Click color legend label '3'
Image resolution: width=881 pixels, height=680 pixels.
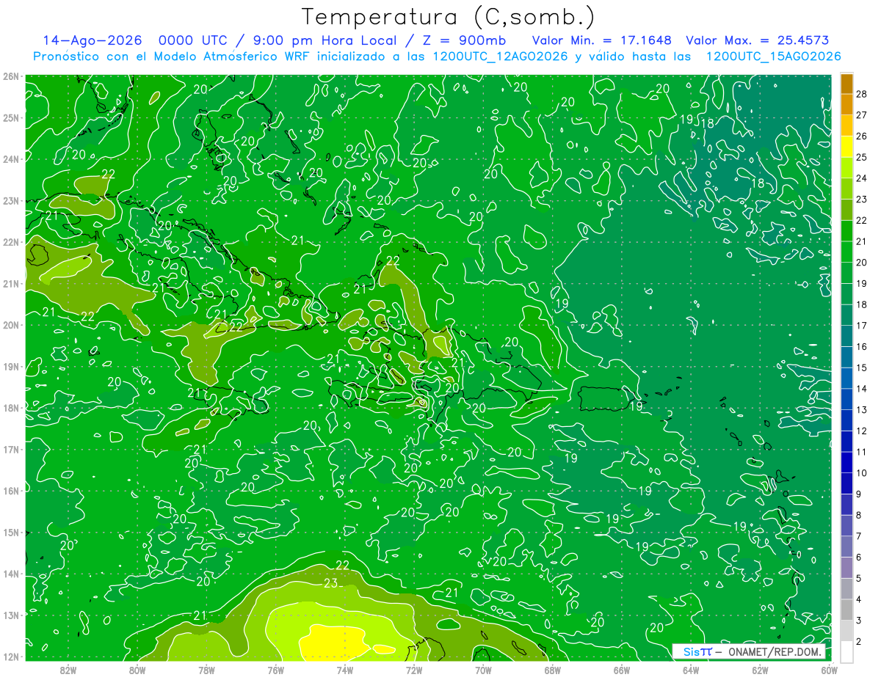tap(860, 620)
